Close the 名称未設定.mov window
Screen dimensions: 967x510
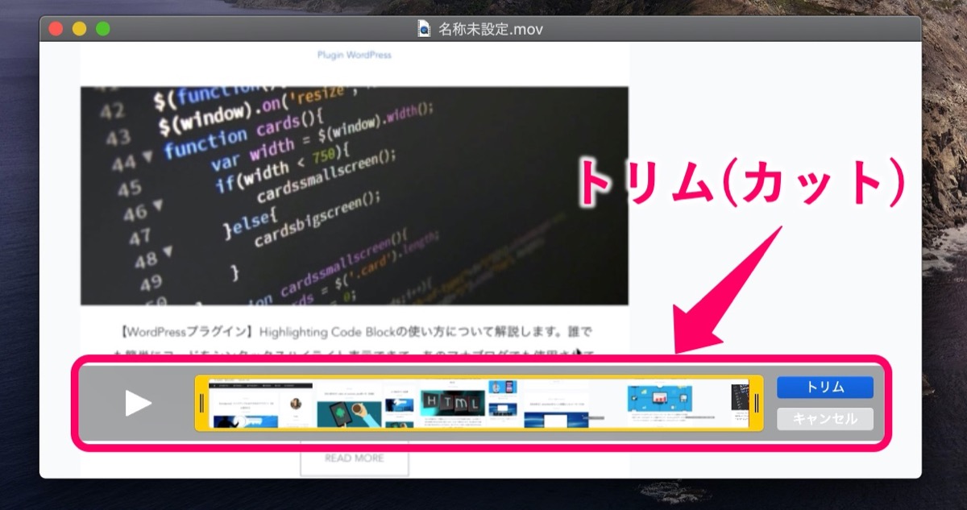pyautogui.click(x=56, y=29)
